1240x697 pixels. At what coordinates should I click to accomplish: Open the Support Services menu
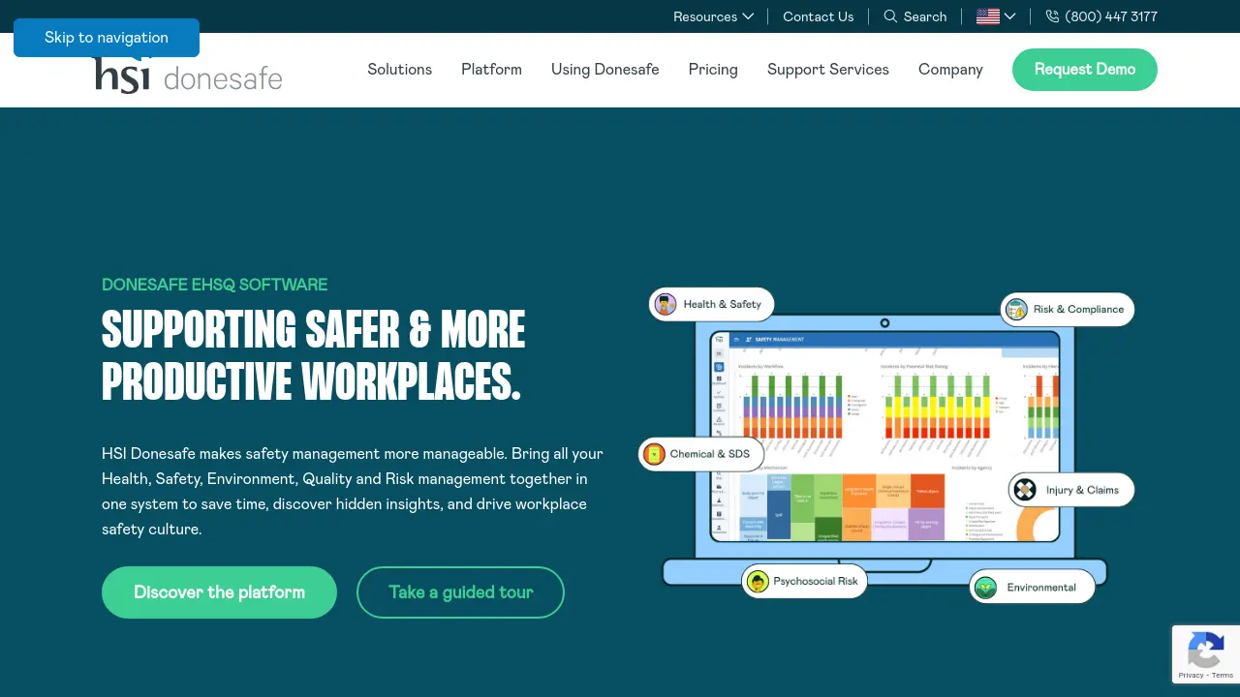[828, 70]
